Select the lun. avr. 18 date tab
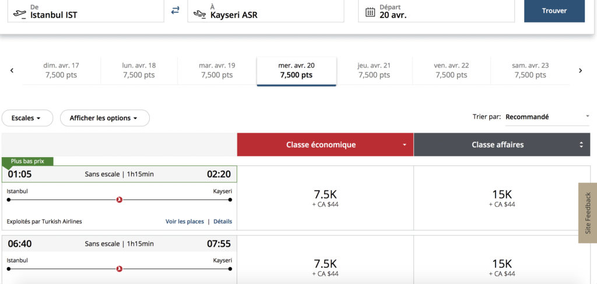The image size is (597, 284). click(x=139, y=70)
